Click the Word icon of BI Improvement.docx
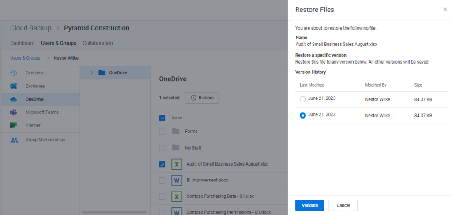The image size is (452, 215). (x=177, y=181)
